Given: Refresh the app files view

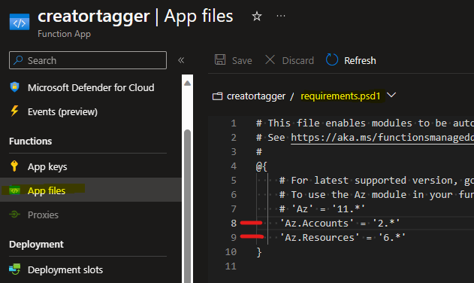Looking at the screenshot, I should click(351, 60).
